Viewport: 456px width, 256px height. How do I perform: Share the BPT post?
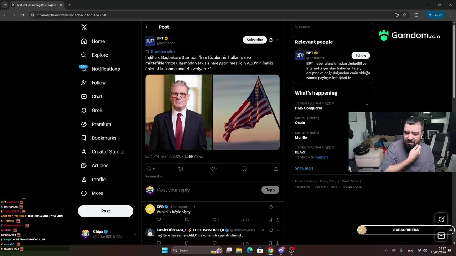[x=276, y=169]
